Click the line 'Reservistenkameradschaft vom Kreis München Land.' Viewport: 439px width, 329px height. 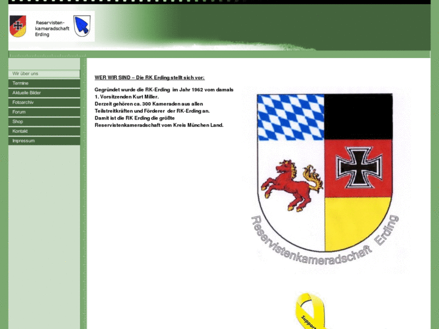click(159, 125)
